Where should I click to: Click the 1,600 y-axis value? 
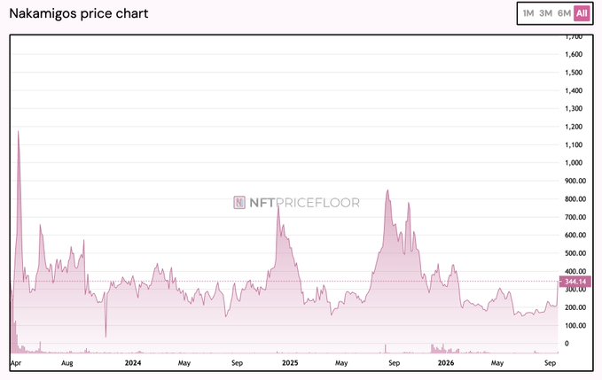pyautogui.click(x=574, y=54)
